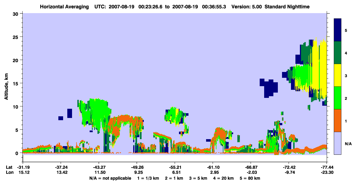Click legend text '2 = 1 km'
The height and width of the screenshot is (186, 363).
pos(174,178)
